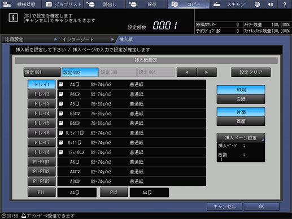Click the A4 size field beside PI1
This screenshot has height=219, width=292.
coord(77,192)
